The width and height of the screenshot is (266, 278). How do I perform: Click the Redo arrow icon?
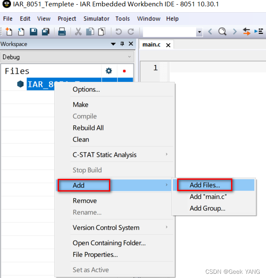pyautogui.click(x=131, y=32)
